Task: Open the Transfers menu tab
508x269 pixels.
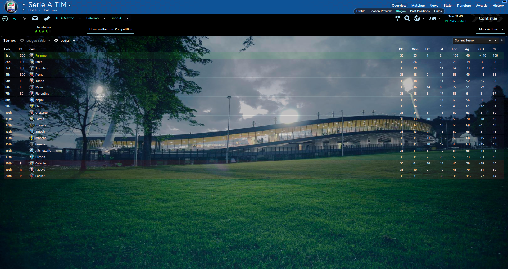Action: pos(464,6)
